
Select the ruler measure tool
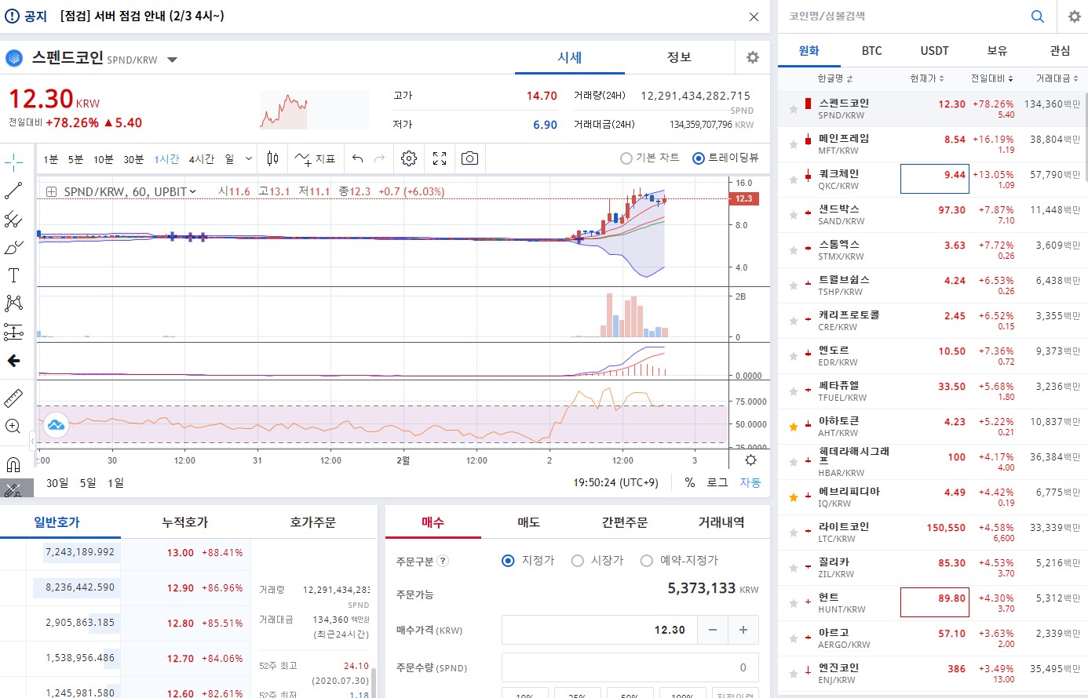click(13, 398)
